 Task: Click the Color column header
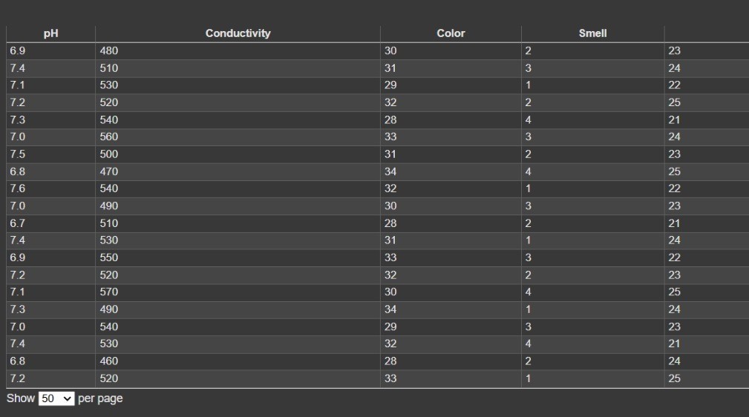[451, 33]
